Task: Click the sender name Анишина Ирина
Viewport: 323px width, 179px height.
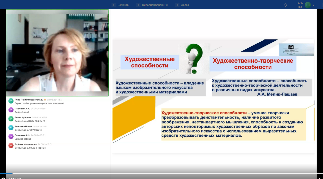Action: pos(23,126)
